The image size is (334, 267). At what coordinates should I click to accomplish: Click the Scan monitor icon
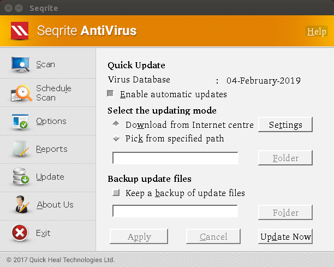pos(21,64)
